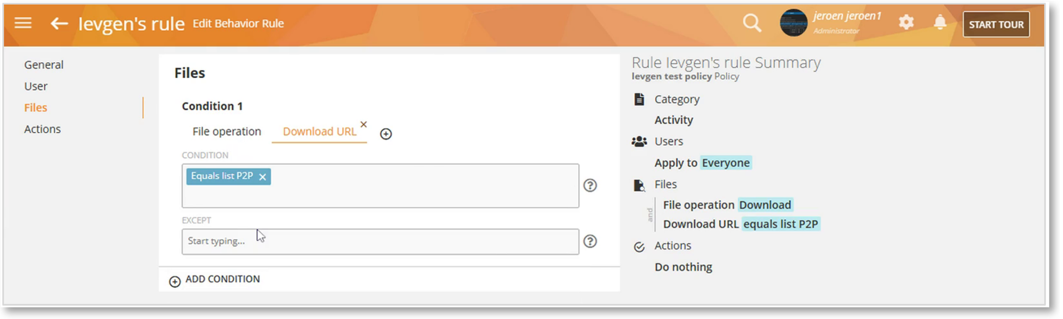The width and height of the screenshot is (1063, 319).
Task: Click the Condition 1 heading
Action: click(x=212, y=106)
